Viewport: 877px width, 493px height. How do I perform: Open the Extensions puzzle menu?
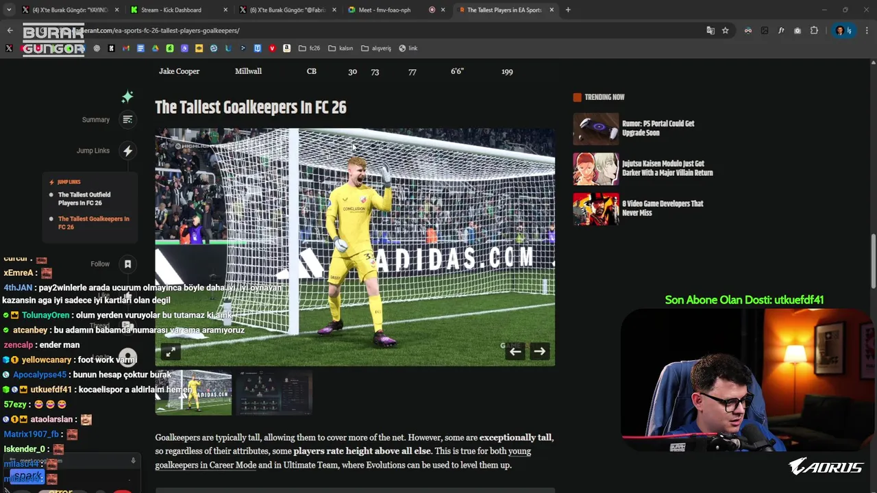(814, 30)
